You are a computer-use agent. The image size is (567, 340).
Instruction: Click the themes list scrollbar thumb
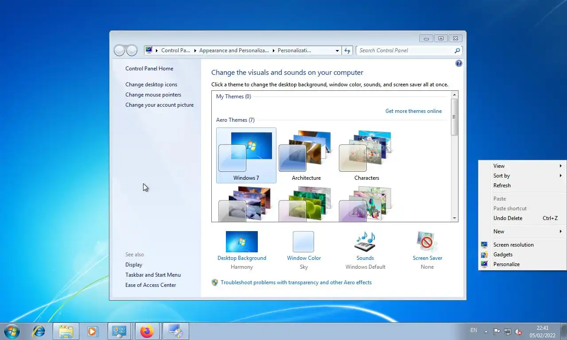pos(454,117)
